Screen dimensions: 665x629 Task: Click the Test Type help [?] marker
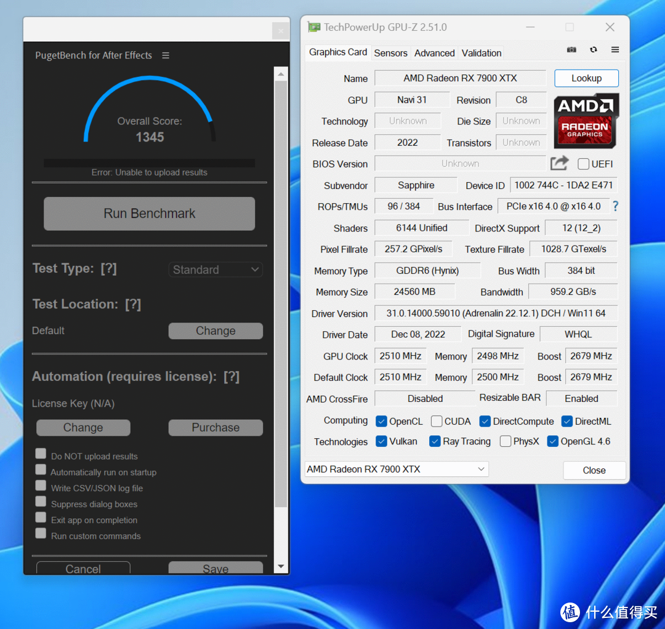[108, 268]
